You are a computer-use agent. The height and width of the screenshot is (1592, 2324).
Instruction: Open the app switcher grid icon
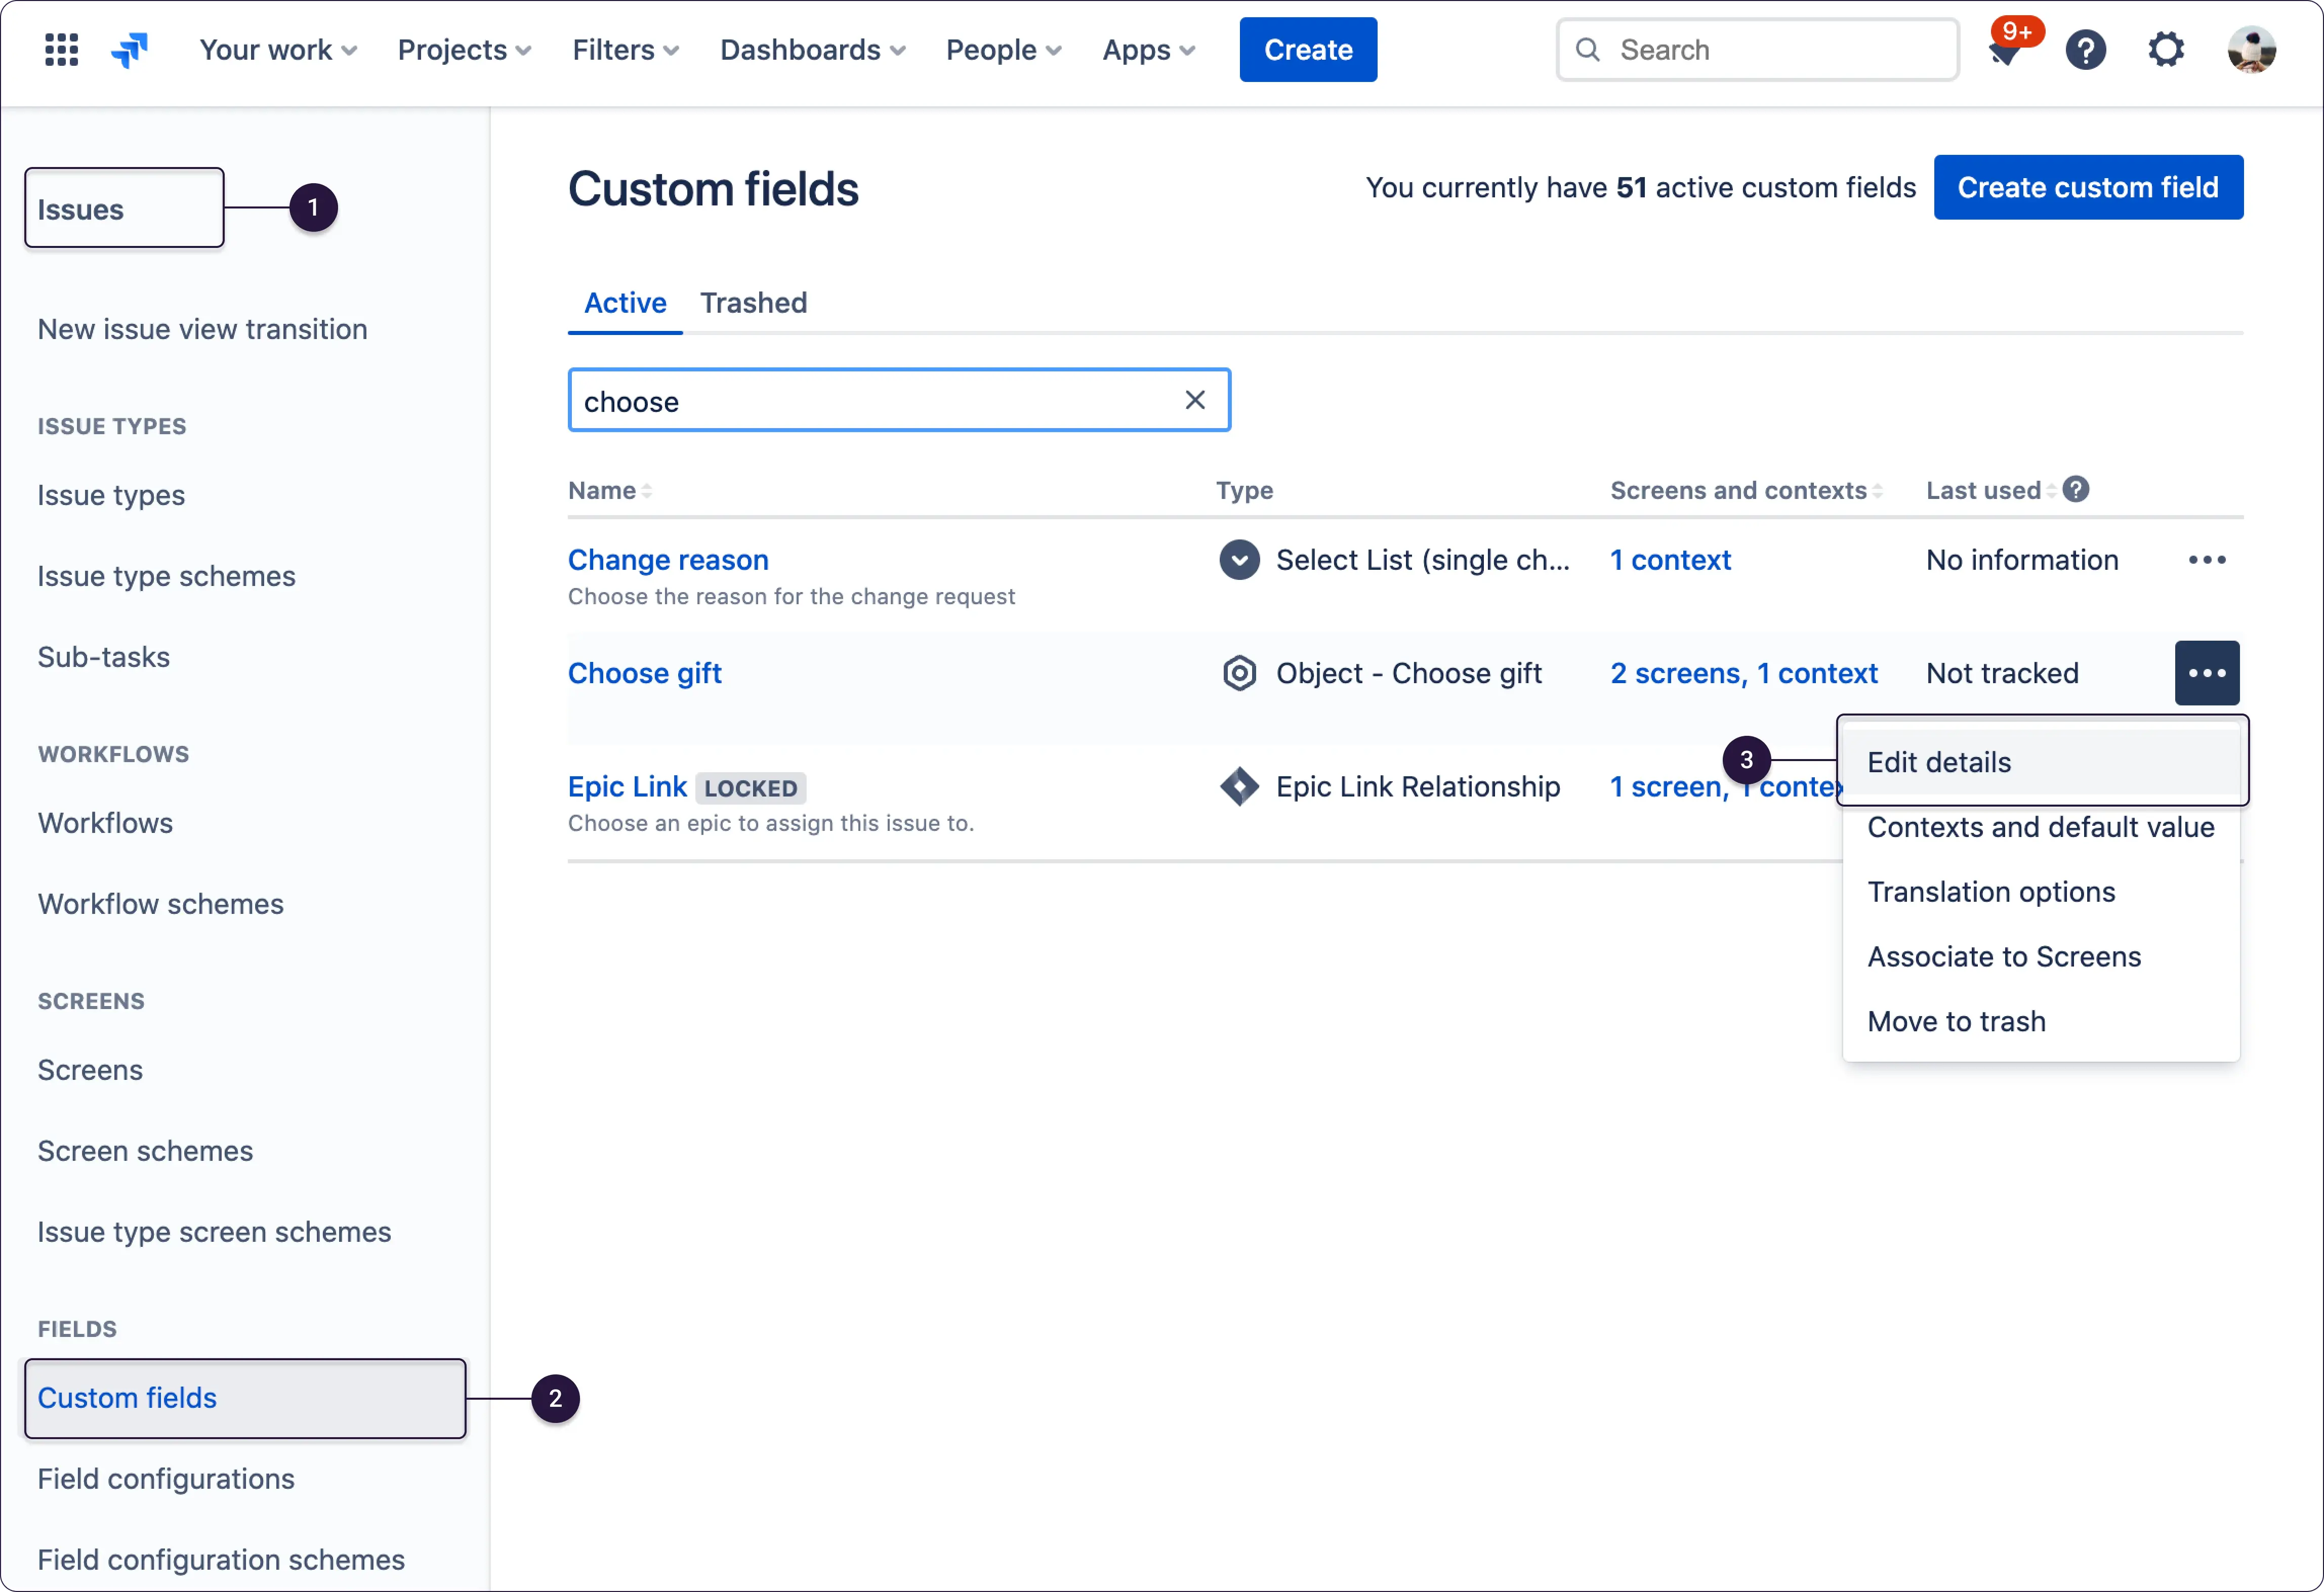pos(62,50)
